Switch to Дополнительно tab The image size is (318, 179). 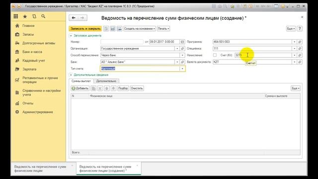106,81
